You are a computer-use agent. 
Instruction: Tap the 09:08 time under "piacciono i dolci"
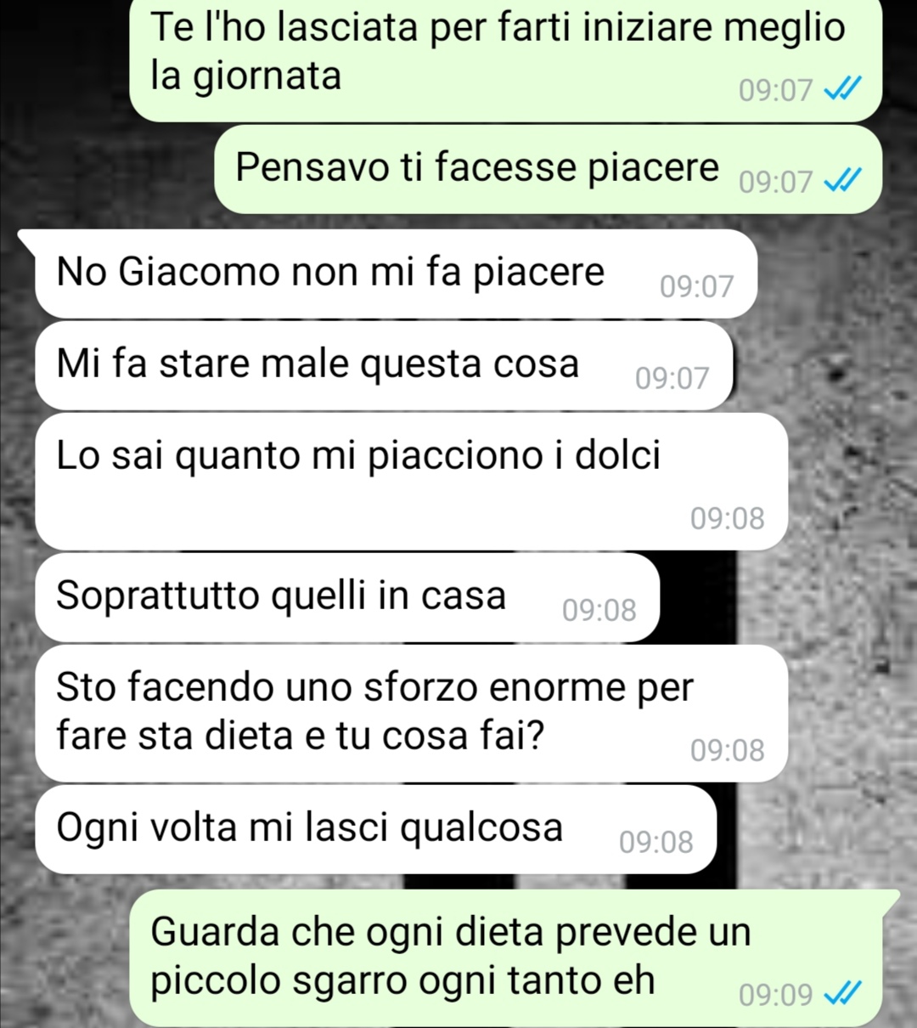[x=728, y=517]
